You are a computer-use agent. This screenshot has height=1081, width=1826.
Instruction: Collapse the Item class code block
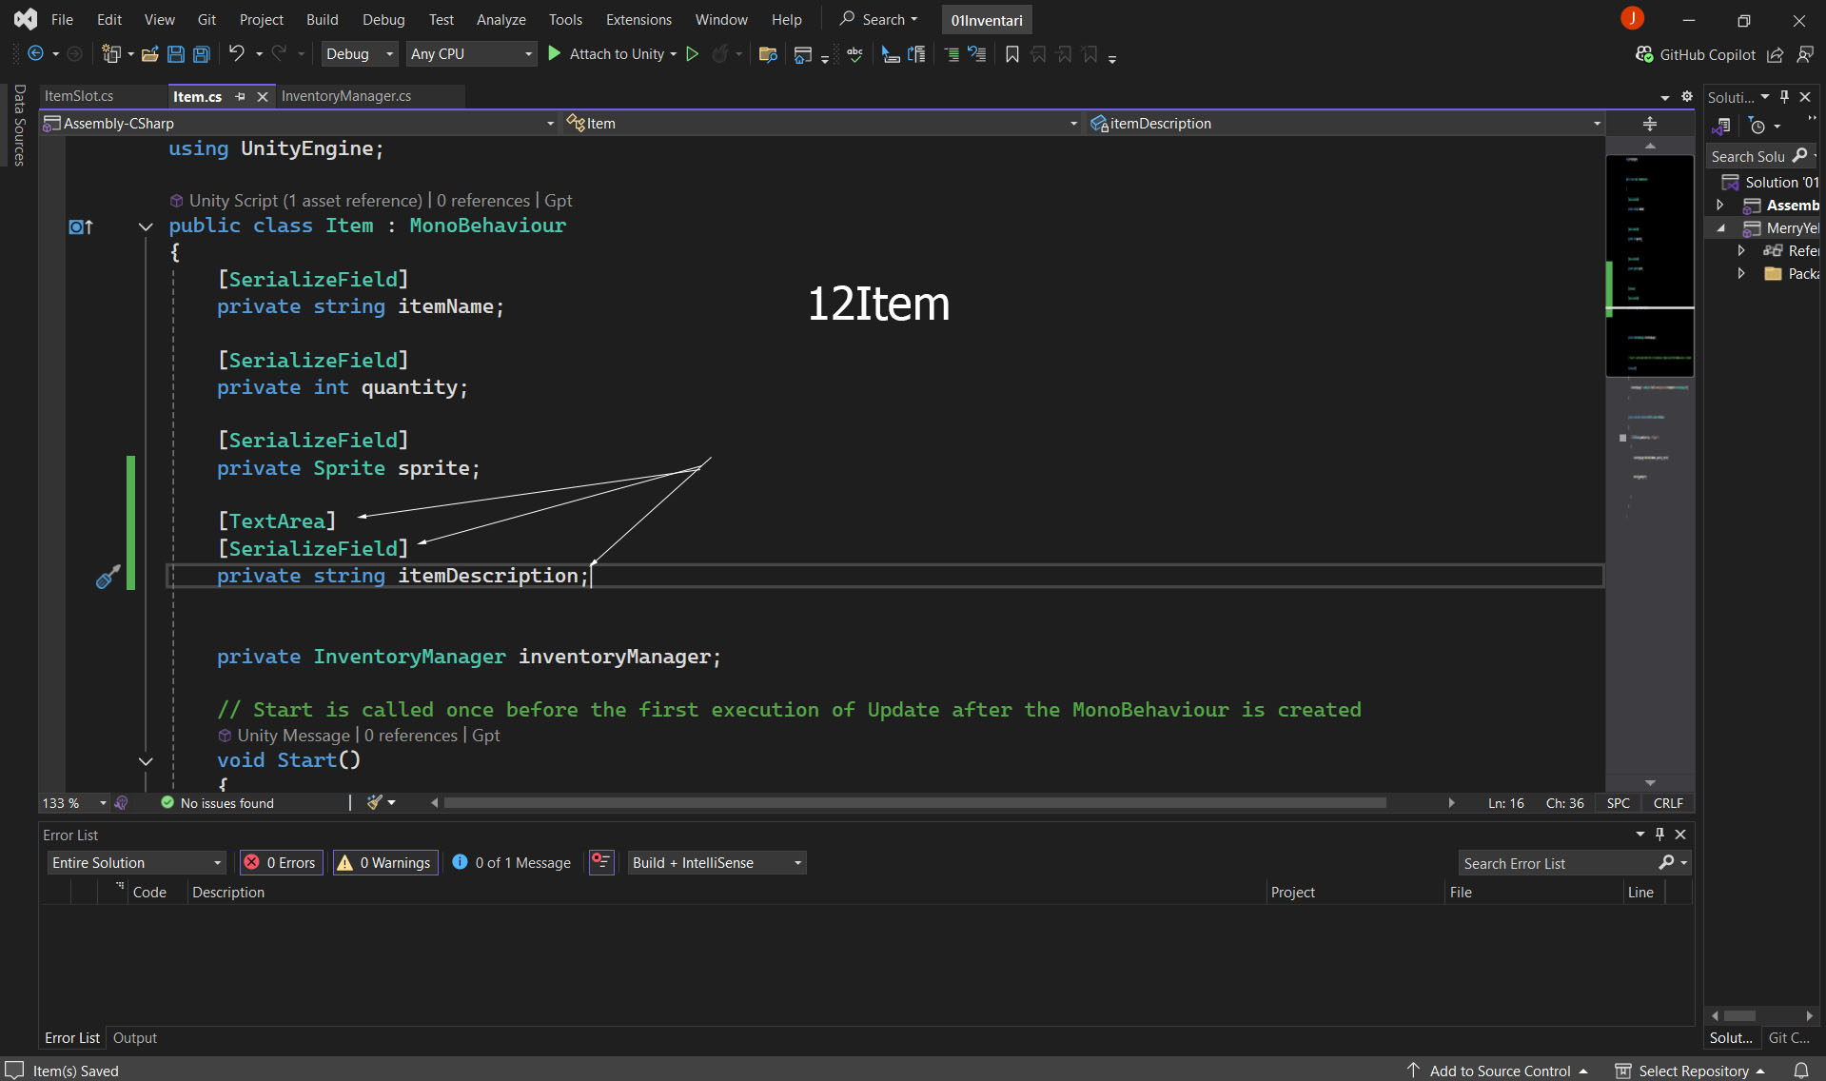[x=146, y=226]
